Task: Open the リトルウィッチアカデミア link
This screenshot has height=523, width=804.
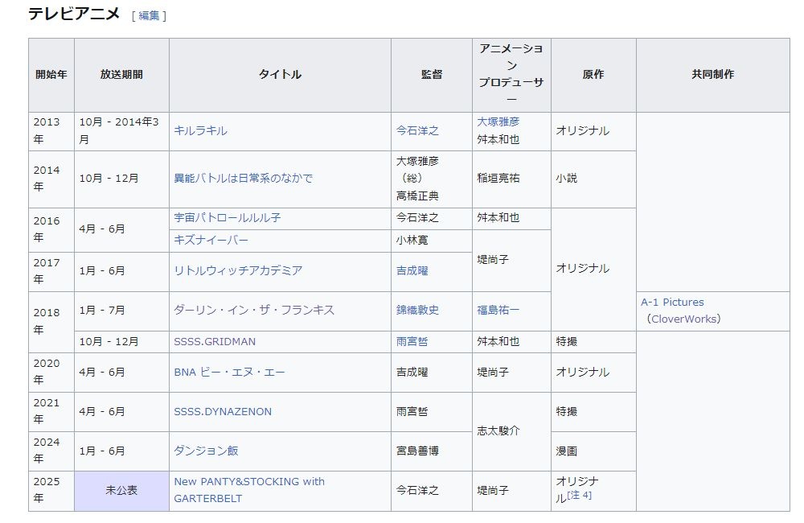Action: [238, 270]
